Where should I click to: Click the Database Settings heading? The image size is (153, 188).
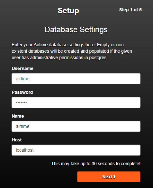coord(76,30)
